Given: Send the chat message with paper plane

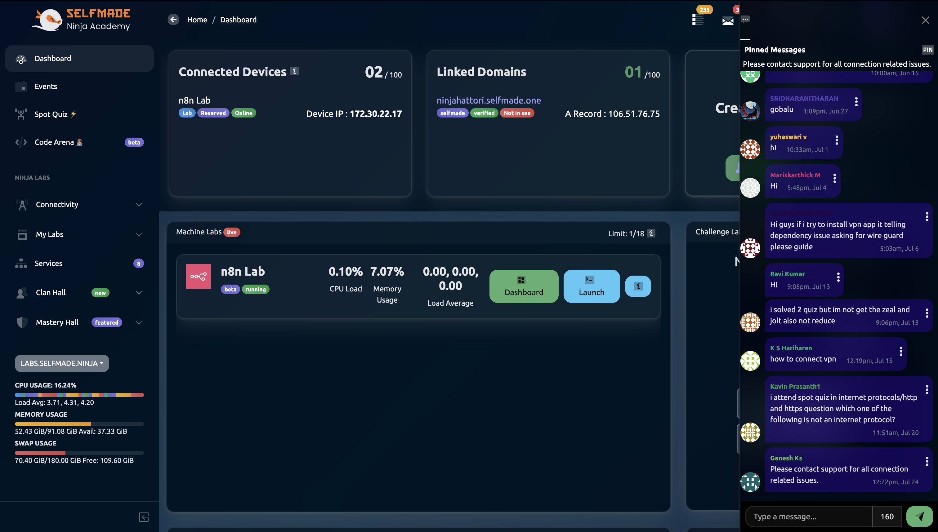Looking at the screenshot, I should pyautogui.click(x=920, y=516).
